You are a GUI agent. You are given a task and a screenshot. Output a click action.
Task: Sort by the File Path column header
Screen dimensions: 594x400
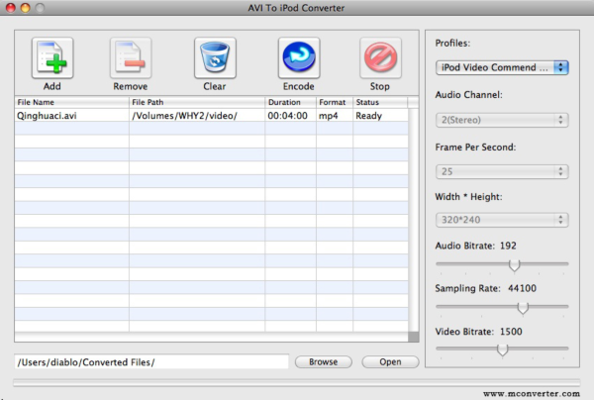tap(197, 102)
